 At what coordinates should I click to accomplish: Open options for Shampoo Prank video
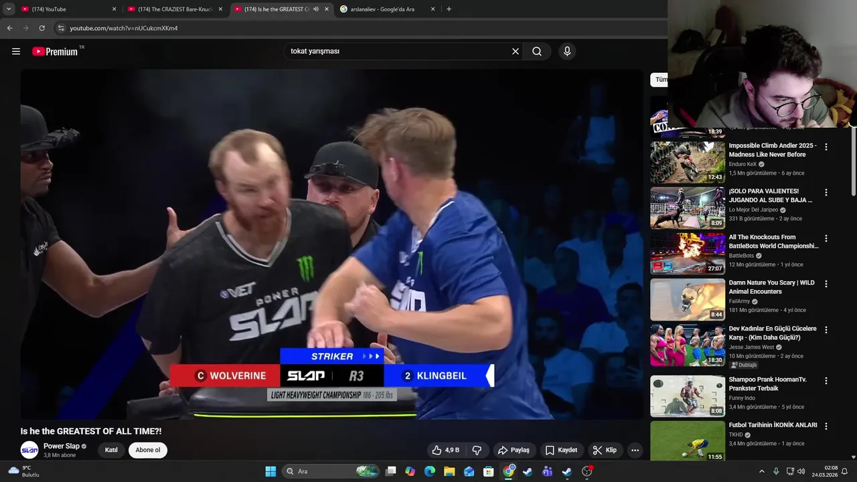[x=826, y=381]
